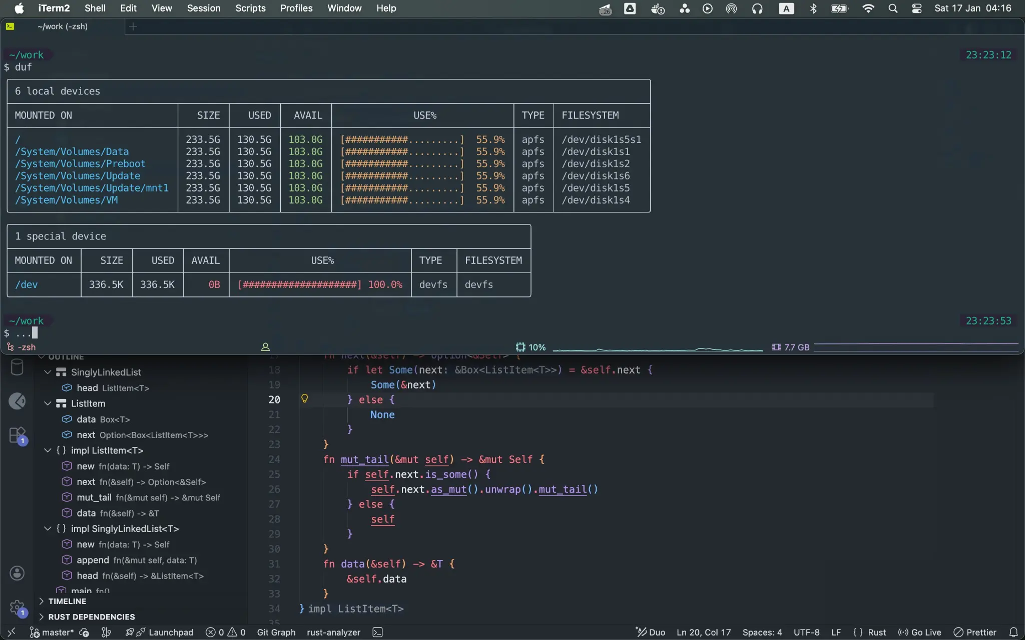Click the master* git branch indicator

(51, 632)
